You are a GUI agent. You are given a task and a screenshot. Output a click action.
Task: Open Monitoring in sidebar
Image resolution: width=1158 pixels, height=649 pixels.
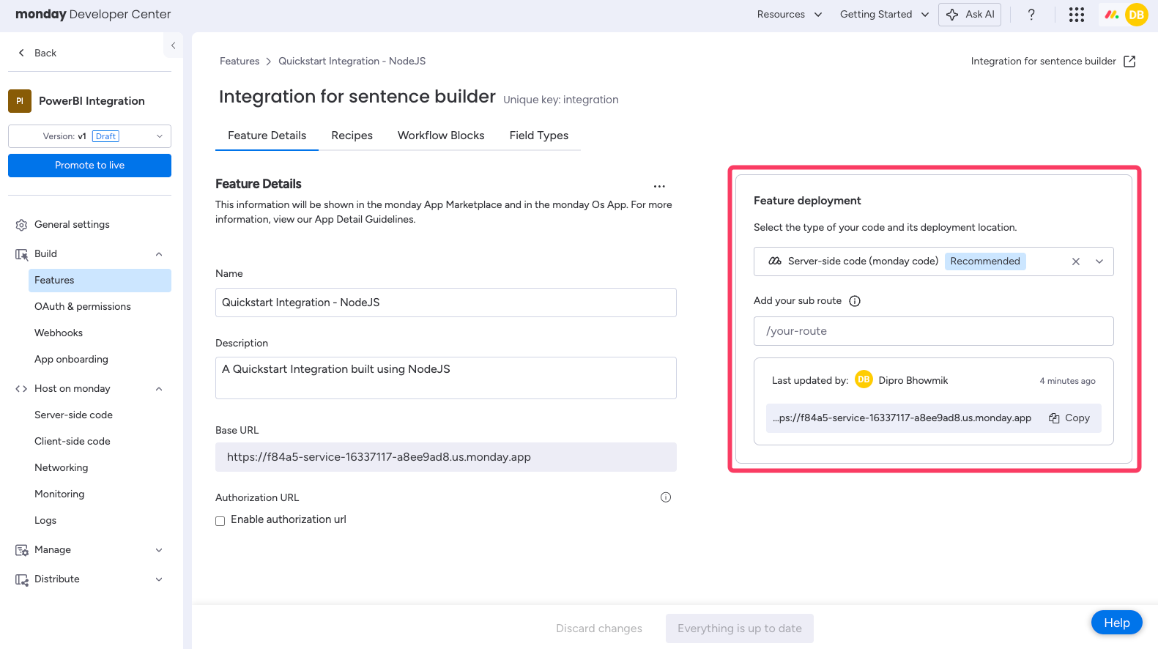[59, 494]
